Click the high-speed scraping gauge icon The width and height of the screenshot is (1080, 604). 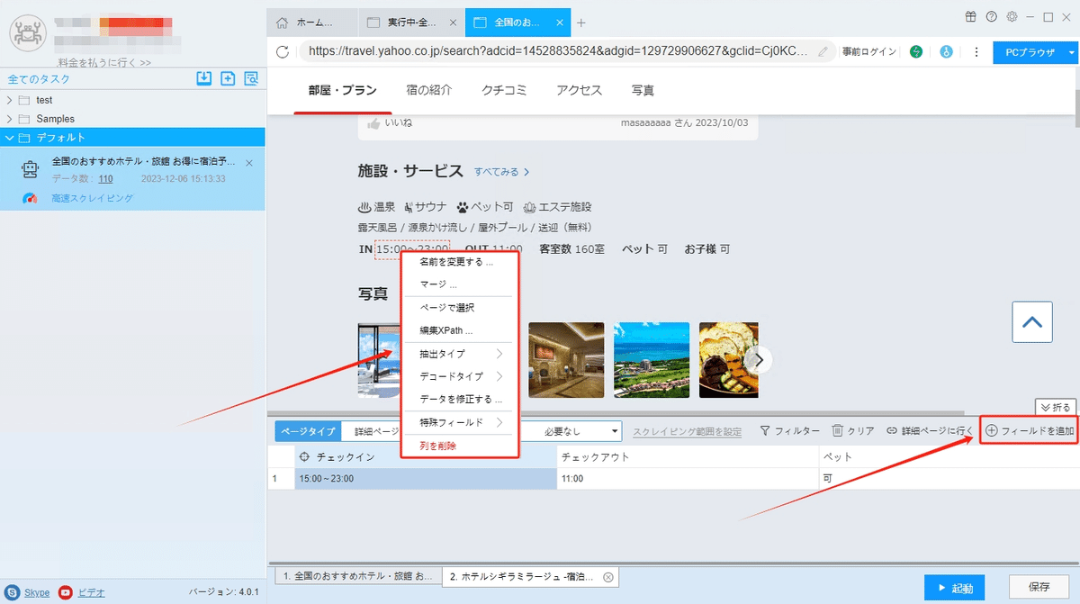click(31, 199)
